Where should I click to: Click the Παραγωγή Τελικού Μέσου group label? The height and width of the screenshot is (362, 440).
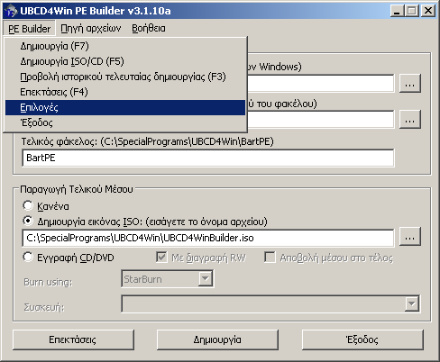[x=77, y=189]
